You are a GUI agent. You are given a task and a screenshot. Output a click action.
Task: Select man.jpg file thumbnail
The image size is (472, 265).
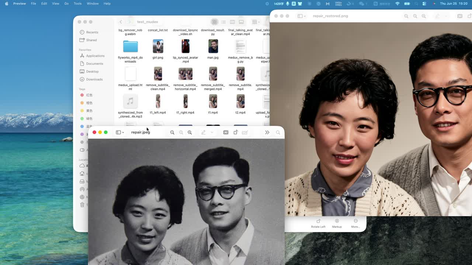(x=213, y=46)
